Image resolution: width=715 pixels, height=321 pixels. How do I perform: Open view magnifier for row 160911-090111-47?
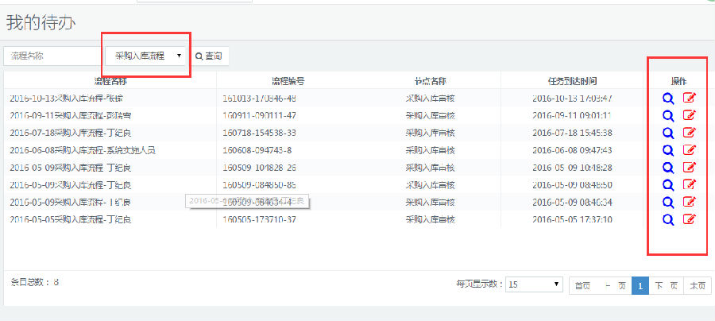tap(668, 116)
